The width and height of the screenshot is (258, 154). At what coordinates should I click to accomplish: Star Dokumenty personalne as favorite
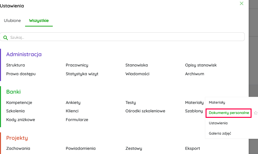(x=256, y=113)
